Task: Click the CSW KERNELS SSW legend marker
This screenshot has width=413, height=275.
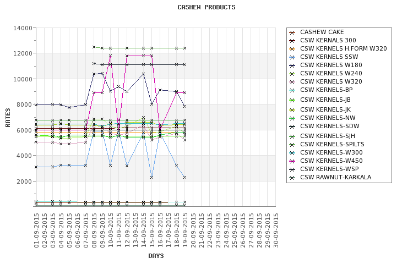Action: point(292,57)
